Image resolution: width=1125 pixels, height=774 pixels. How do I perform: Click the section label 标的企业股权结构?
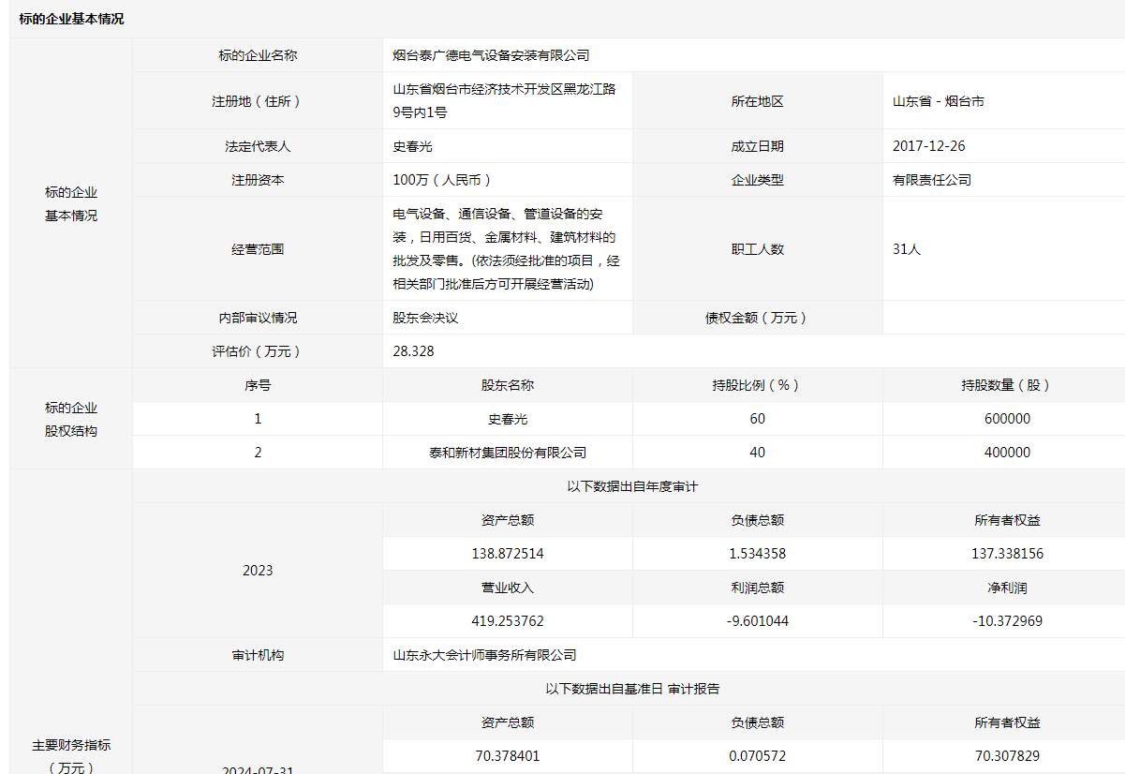pos(71,420)
